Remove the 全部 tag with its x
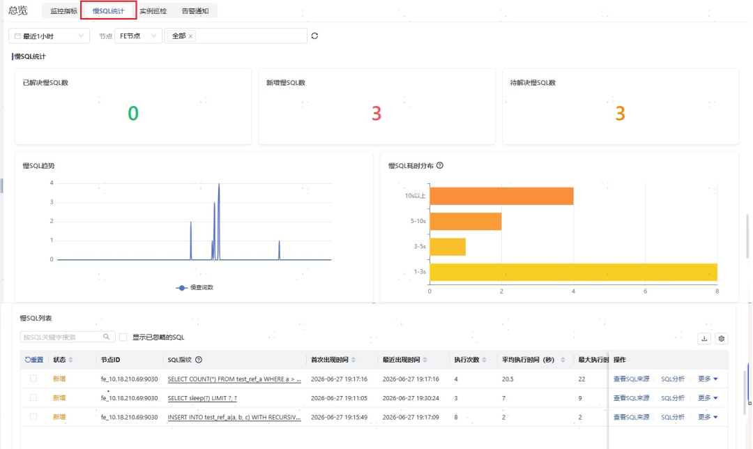 pyautogui.click(x=190, y=36)
